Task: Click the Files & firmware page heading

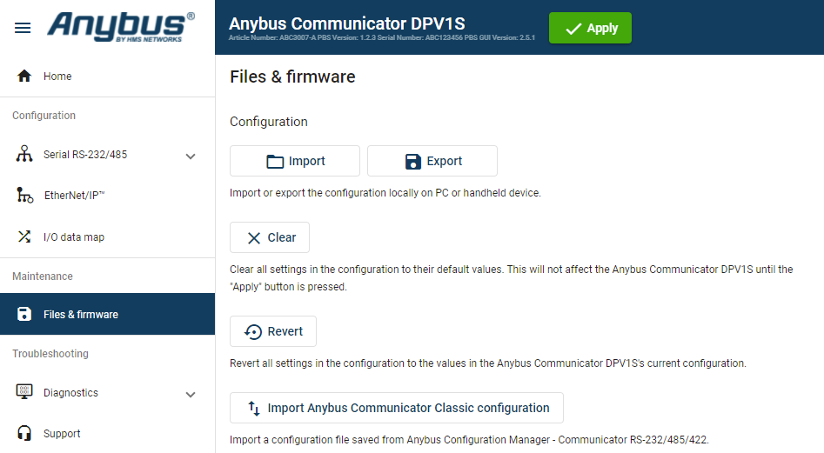Action: tap(292, 77)
